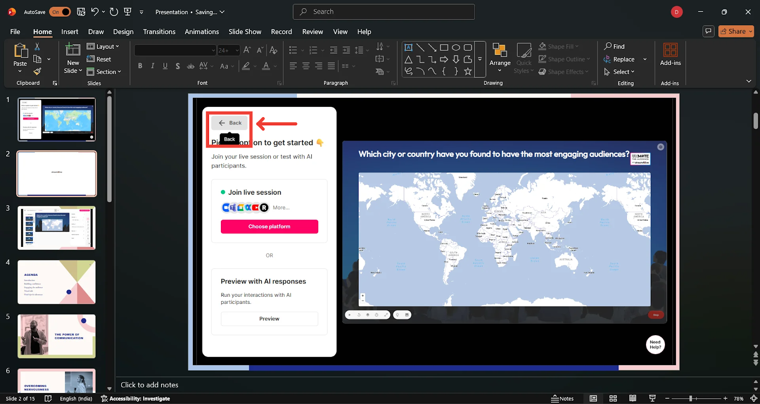Click the Share button

pos(736,31)
